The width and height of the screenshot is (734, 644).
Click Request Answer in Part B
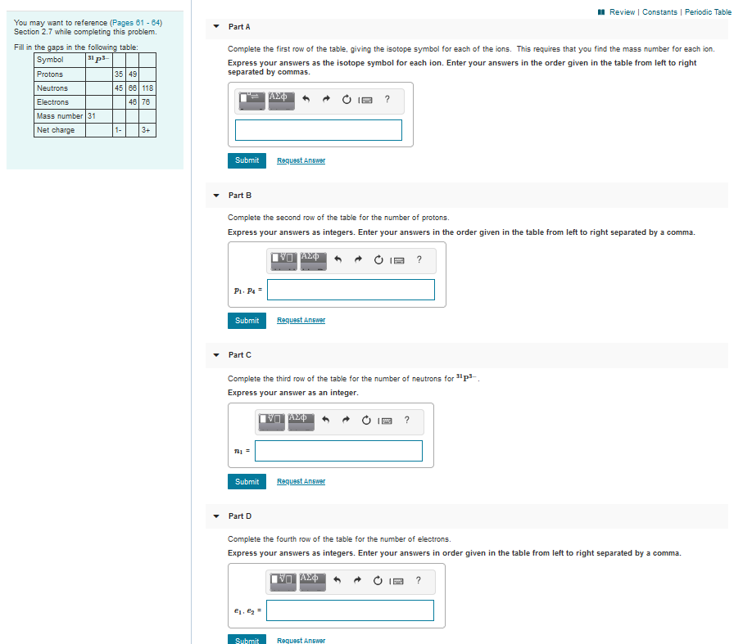coord(301,320)
